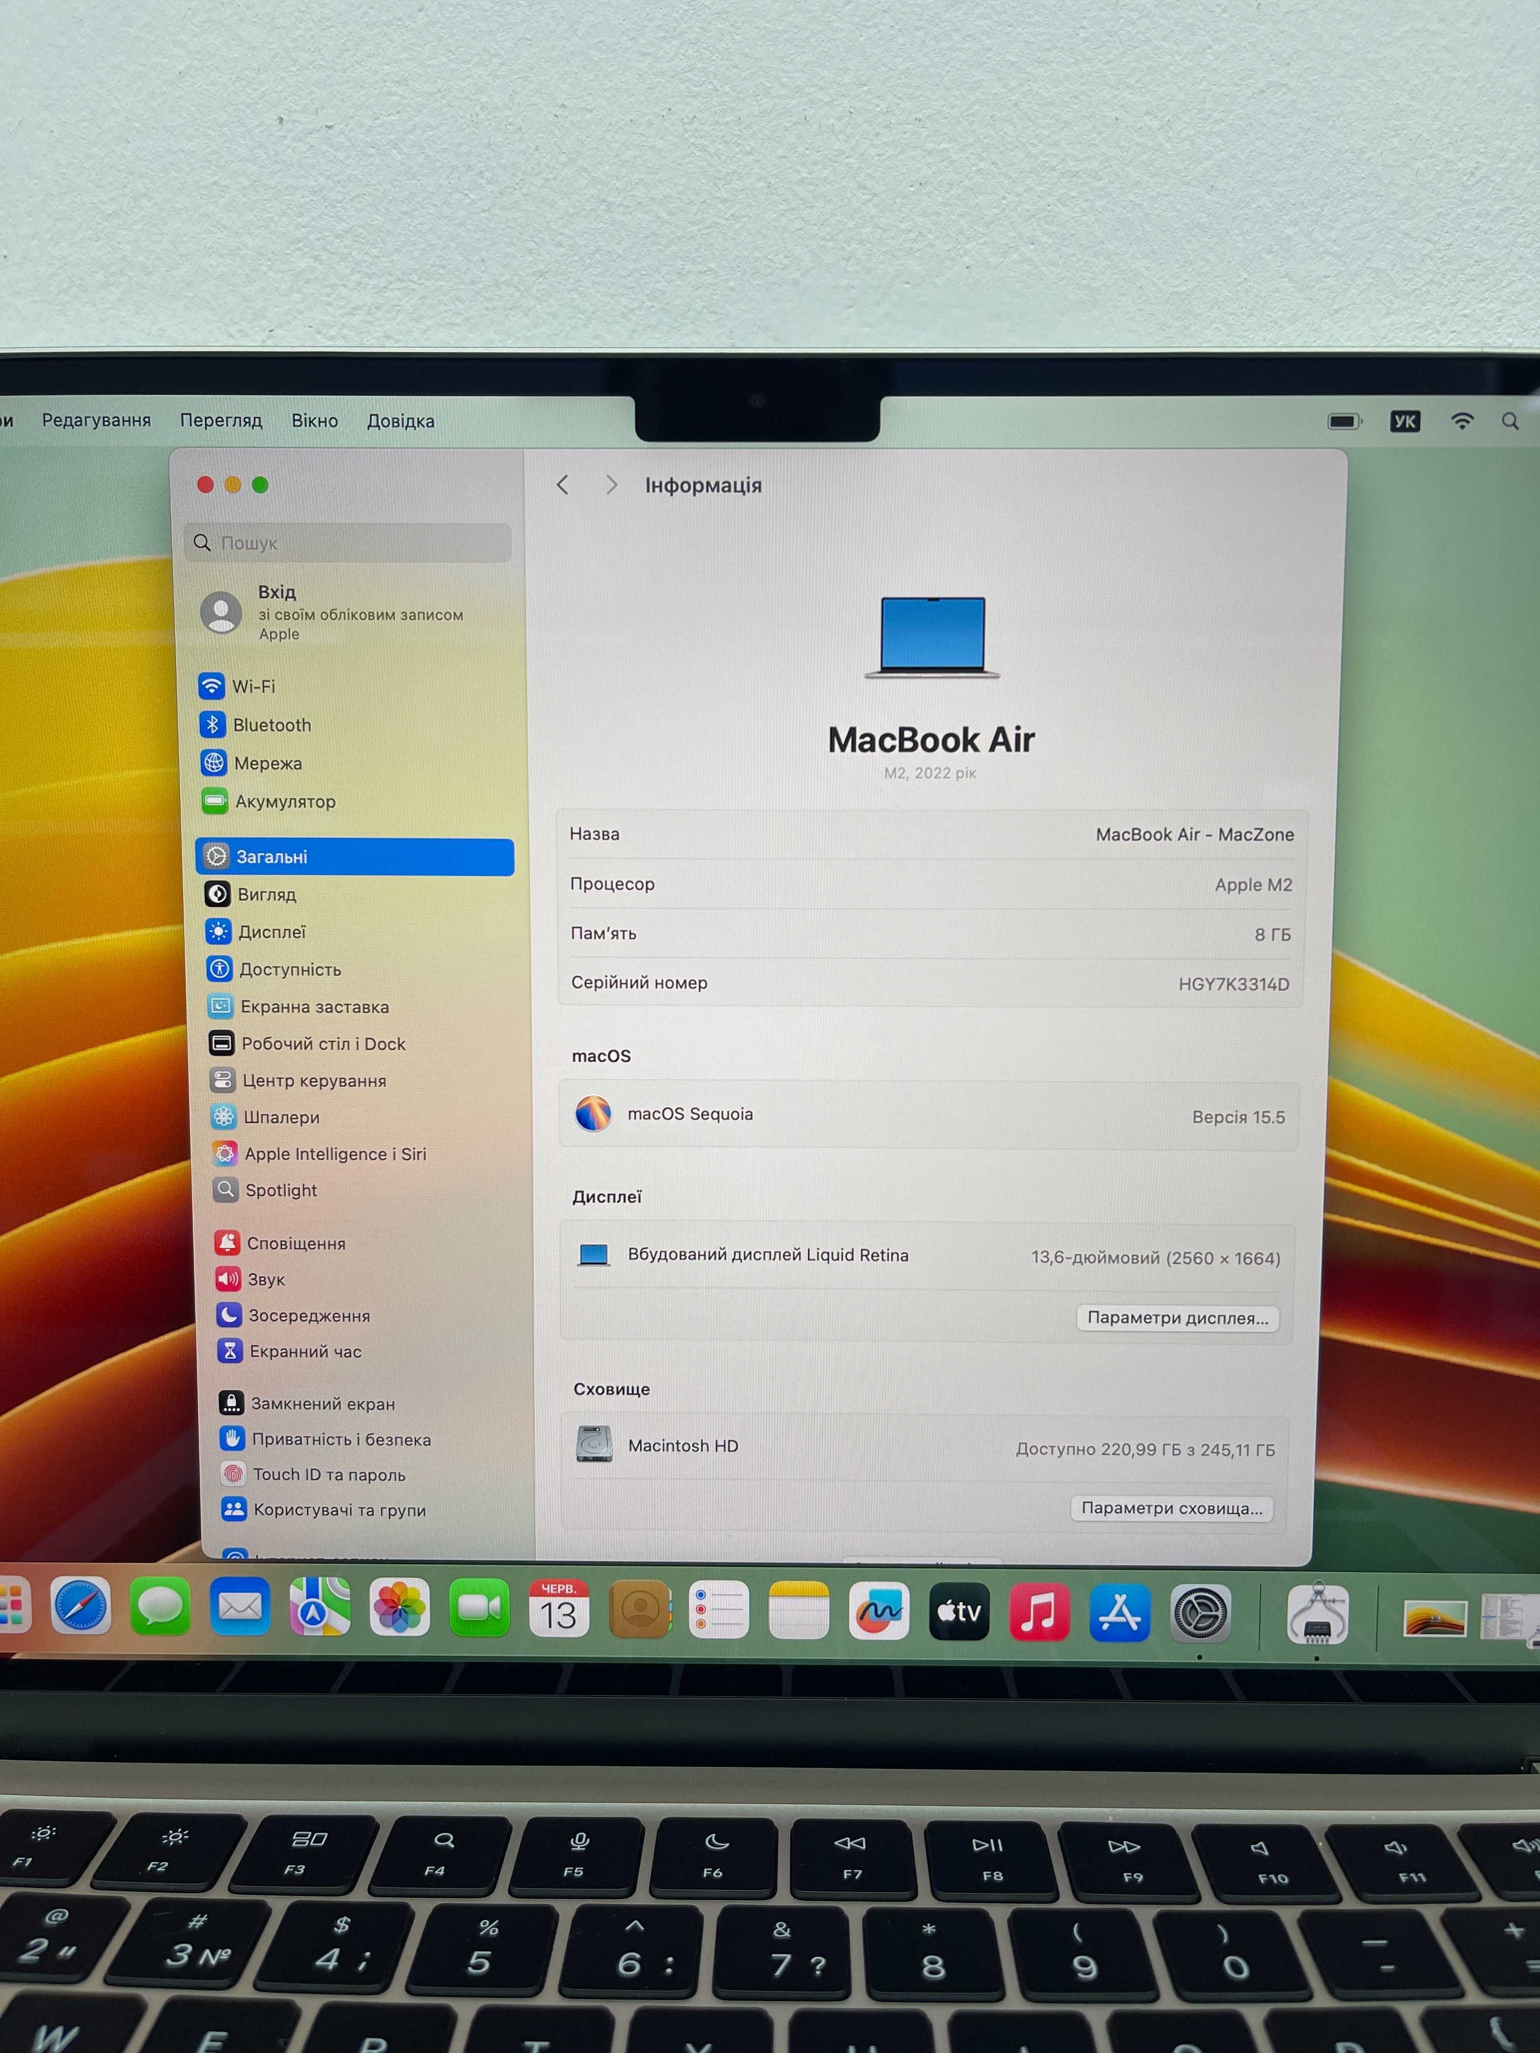The width and height of the screenshot is (1540, 2053).
Task: Open System Information icon in Dock
Action: 1318,1615
